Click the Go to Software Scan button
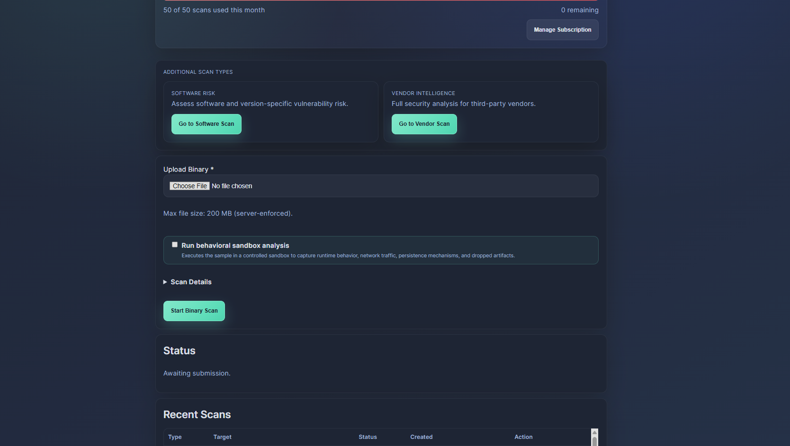The image size is (790, 446). point(206,124)
